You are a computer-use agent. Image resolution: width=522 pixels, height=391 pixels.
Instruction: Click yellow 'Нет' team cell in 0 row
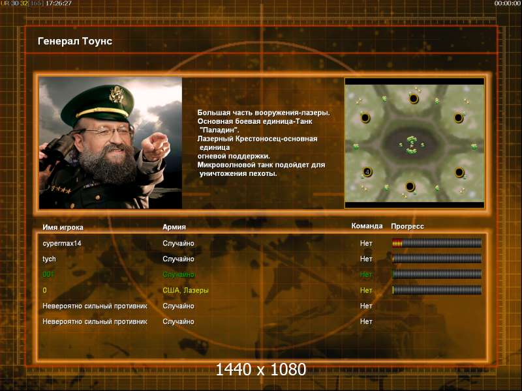[366, 290]
